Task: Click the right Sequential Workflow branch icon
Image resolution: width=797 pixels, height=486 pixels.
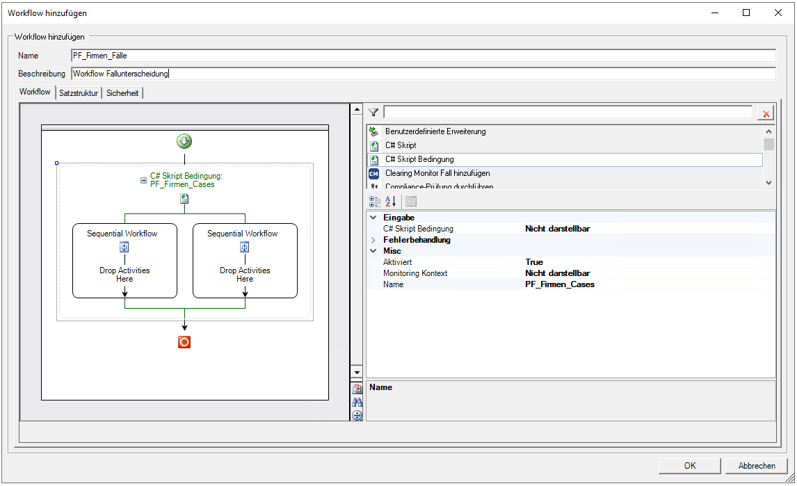Action: click(245, 247)
